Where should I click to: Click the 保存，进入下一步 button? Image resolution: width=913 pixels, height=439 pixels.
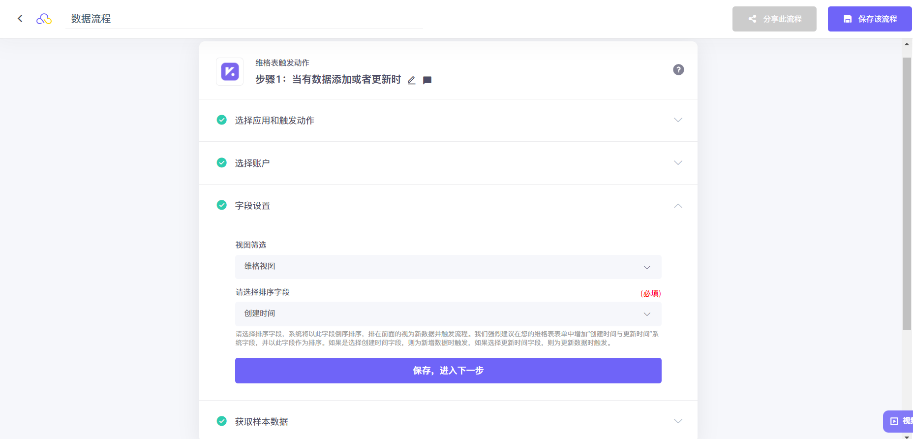tap(448, 371)
